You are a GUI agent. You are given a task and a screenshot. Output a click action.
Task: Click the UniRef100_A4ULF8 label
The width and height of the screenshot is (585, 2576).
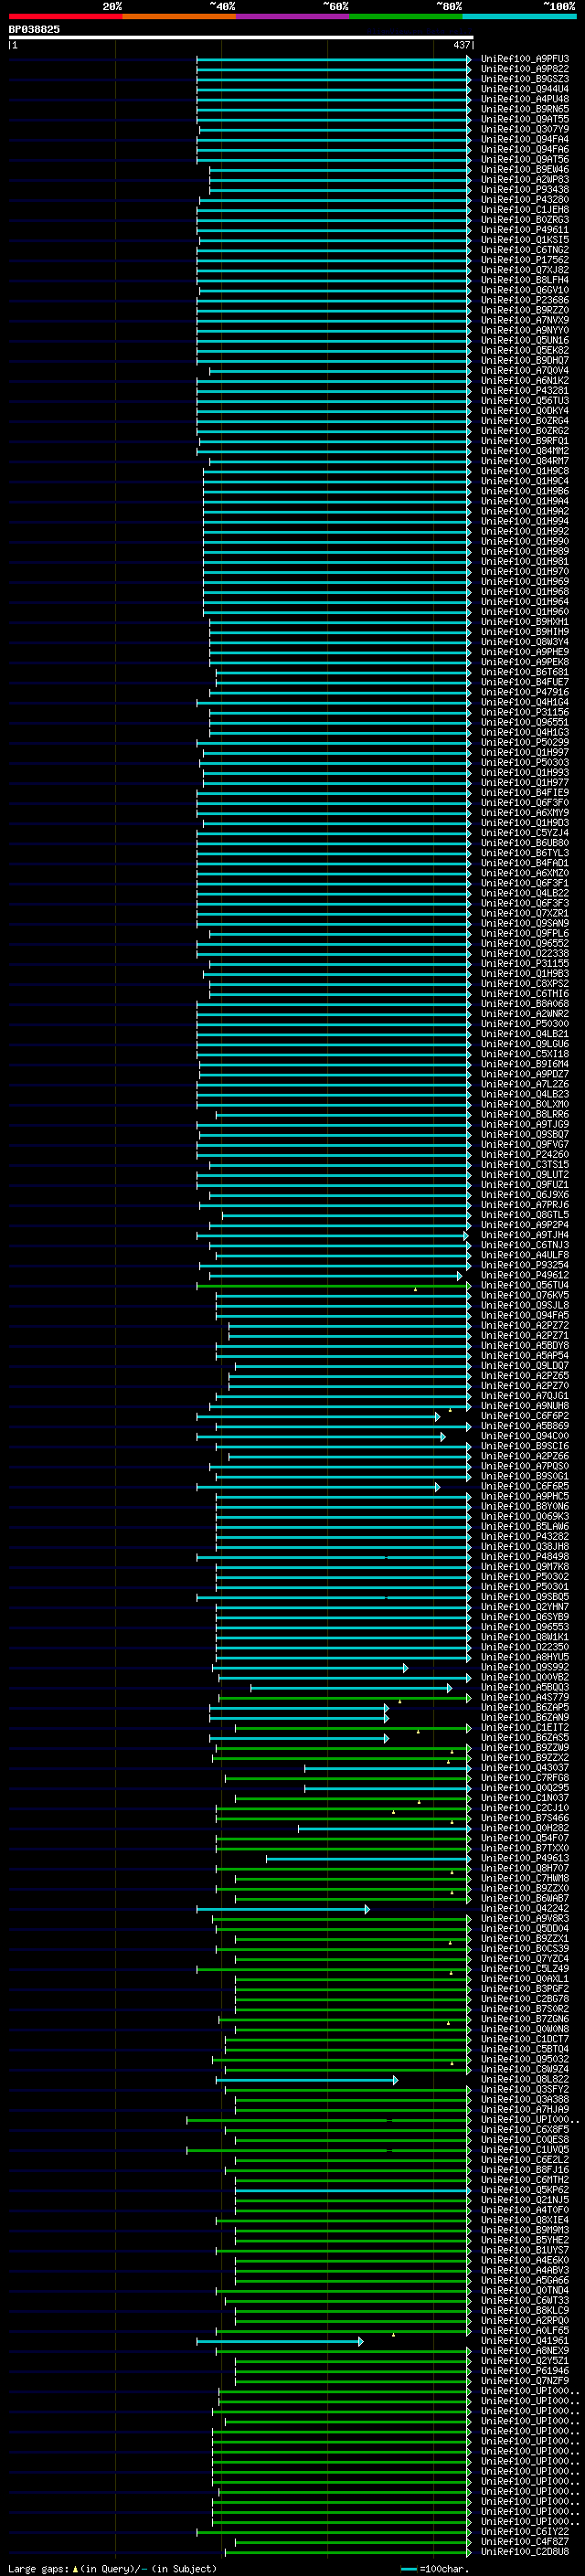click(525, 1255)
